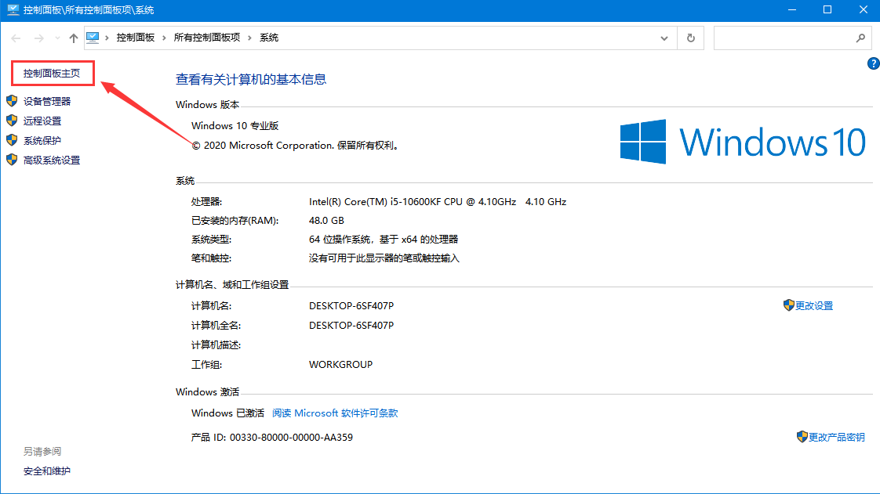Open help via the blue question mark icon
Viewport: 880px width, 494px height.
pos(873,63)
